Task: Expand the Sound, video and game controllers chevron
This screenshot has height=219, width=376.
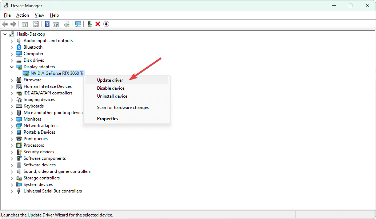Action: pyautogui.click(x=12, y=171)
